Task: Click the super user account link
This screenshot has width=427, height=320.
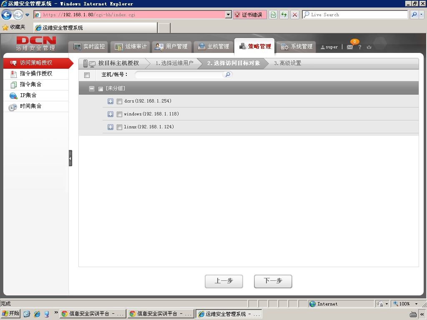Action: coord(329,47)
